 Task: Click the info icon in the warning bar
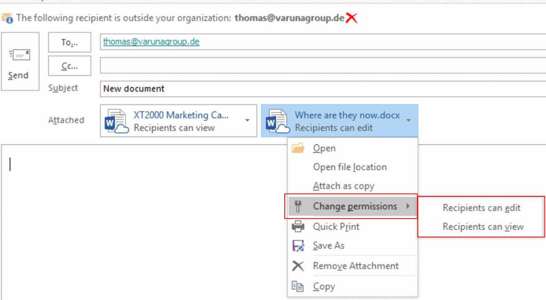pos(8,18)
